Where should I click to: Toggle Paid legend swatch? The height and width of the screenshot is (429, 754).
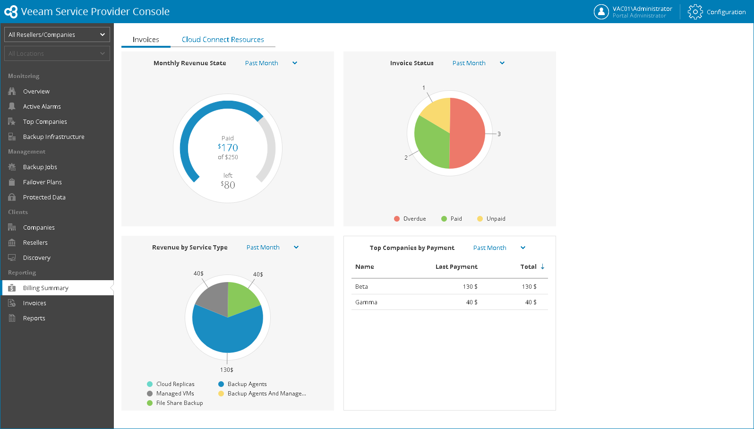pos(444,219)
